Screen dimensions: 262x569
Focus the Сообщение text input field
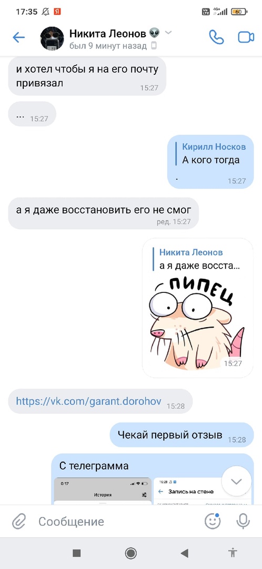(x=116, y=522)
